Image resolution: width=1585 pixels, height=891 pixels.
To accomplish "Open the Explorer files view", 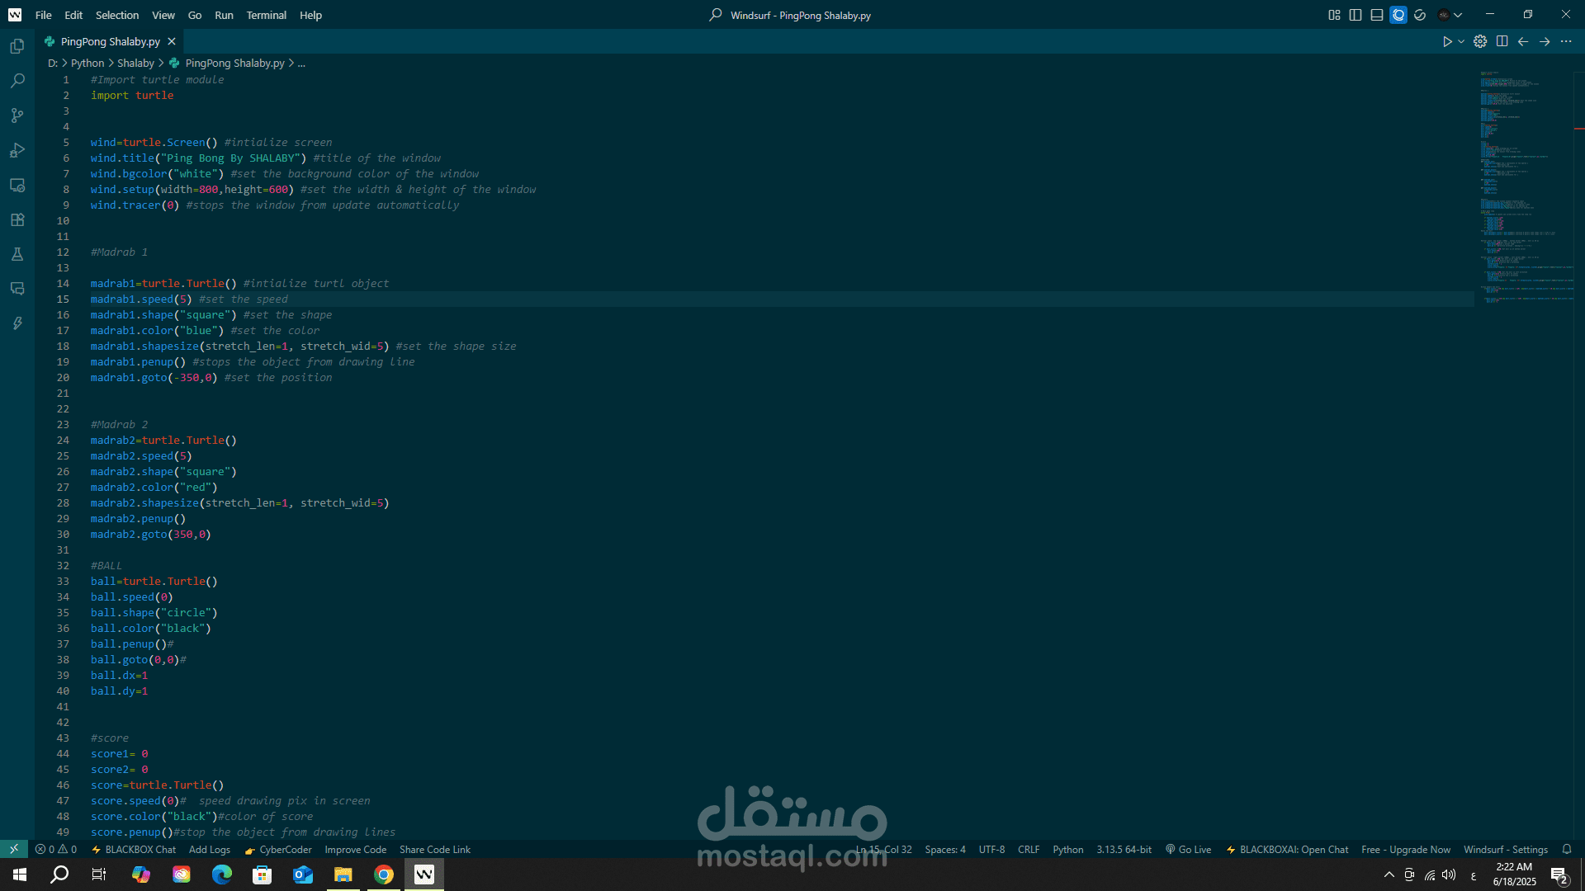I will (17, 46).
